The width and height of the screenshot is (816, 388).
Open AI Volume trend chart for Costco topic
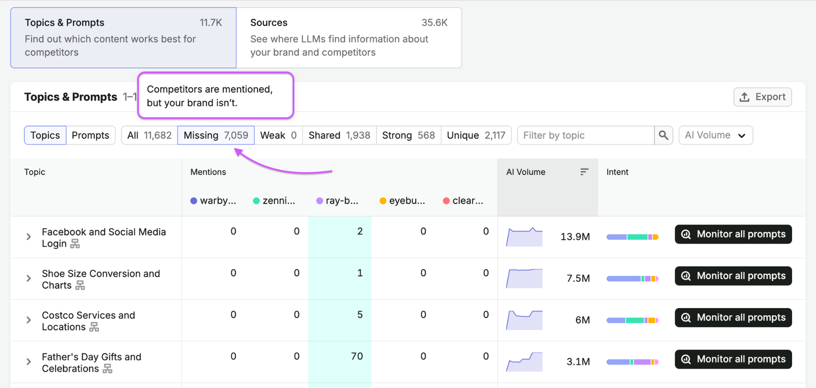(x=524, y=320)
